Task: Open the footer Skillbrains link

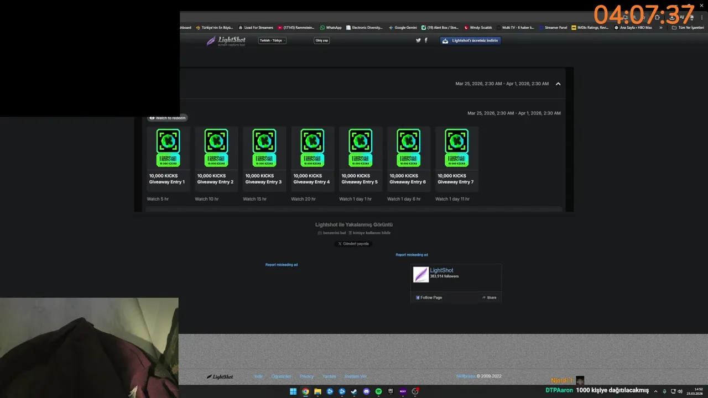Action: pos(466,376)
